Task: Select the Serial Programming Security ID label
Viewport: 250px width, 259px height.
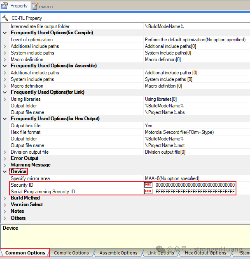Action: tap(43, 192)
